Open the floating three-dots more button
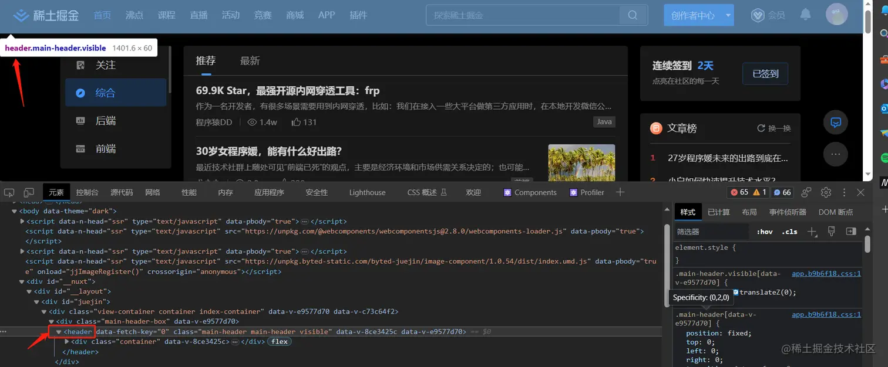Image resolution: width=888 pixels, height=367 pixels. click(836, 154)
